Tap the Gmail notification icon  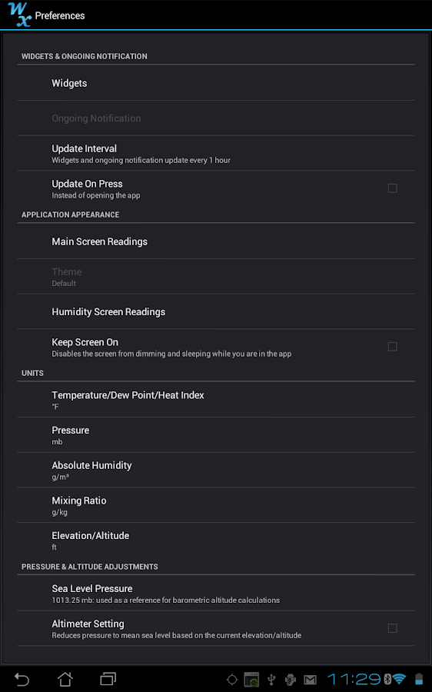pos(311,680)
